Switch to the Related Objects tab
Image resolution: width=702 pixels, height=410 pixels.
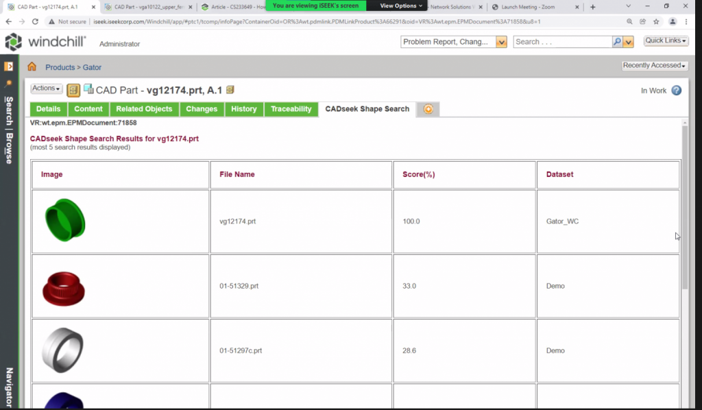point(144,109)
